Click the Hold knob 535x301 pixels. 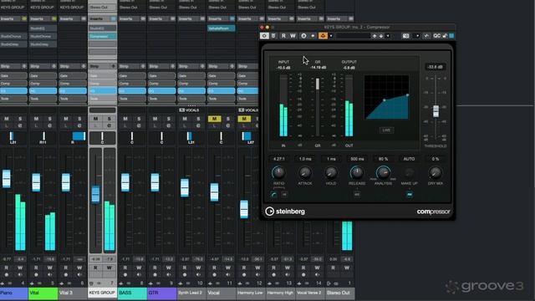(x=331, y=173)
